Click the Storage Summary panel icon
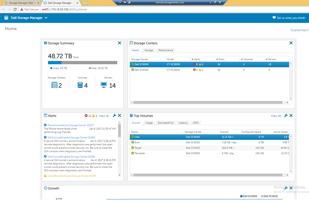Viewport: 309px width, 202px height. (x=45, y=43)
